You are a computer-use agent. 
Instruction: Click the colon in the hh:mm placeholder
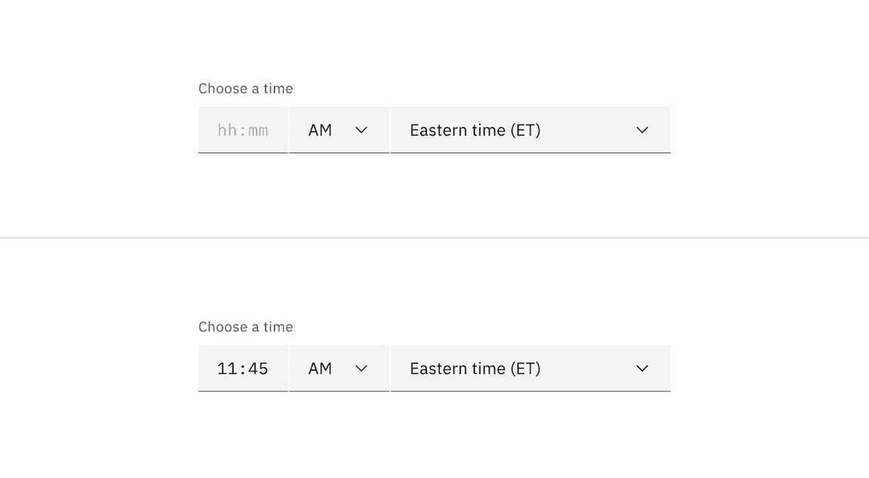click(242, 130)
